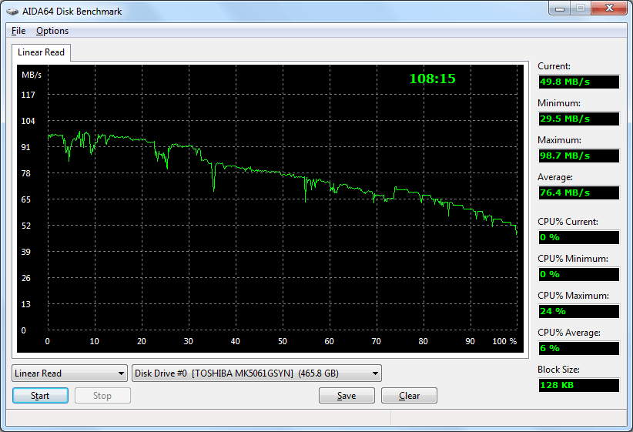Click the 100 % x-axis label
Screen dimensions: 633x432
pyautogui.click(x=504, y=342)
